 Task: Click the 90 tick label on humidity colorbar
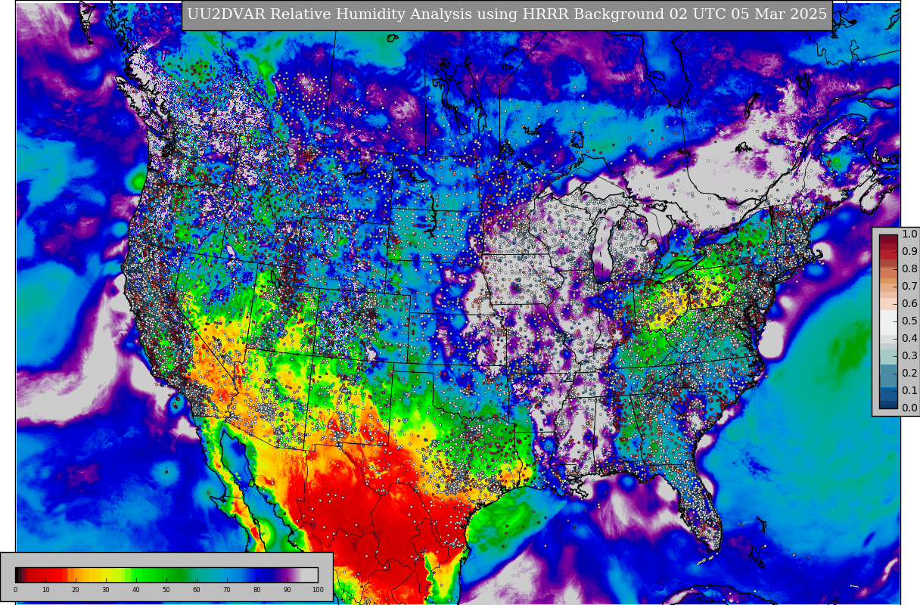pos(287,590)
